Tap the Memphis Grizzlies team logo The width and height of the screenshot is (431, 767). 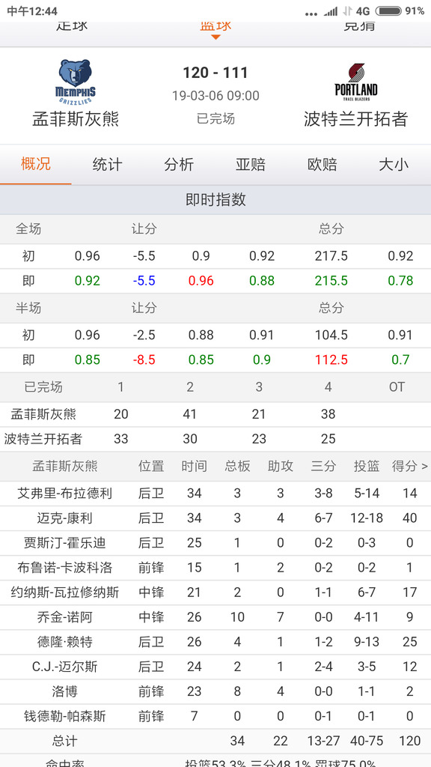(x=76, y=82)
